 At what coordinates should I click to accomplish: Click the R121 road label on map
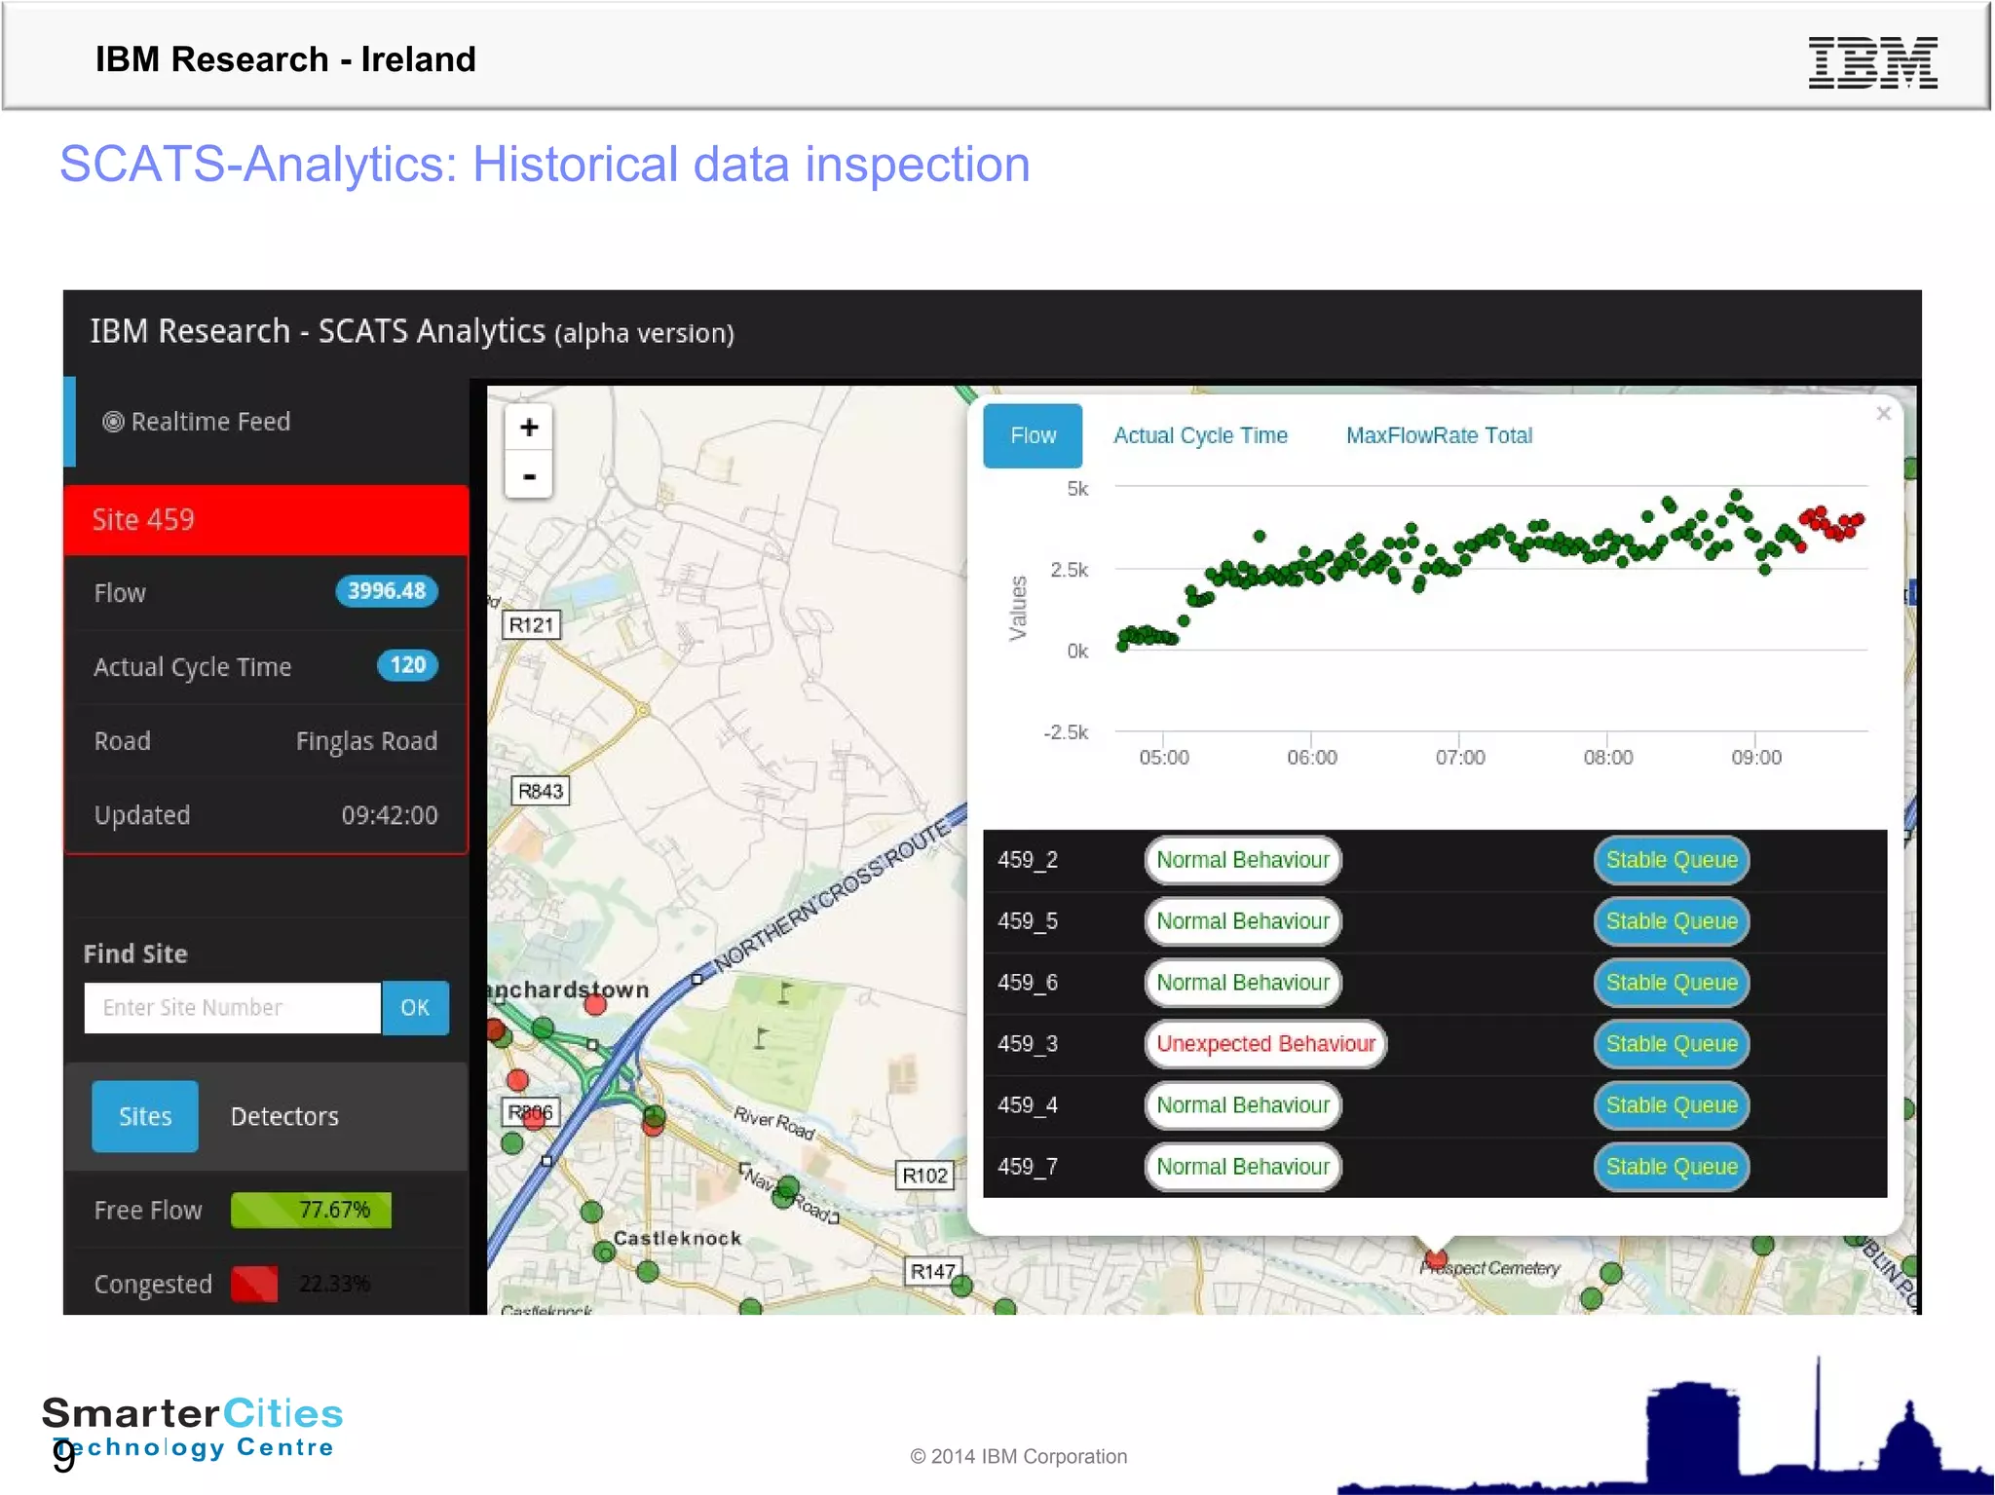[531, 625]
